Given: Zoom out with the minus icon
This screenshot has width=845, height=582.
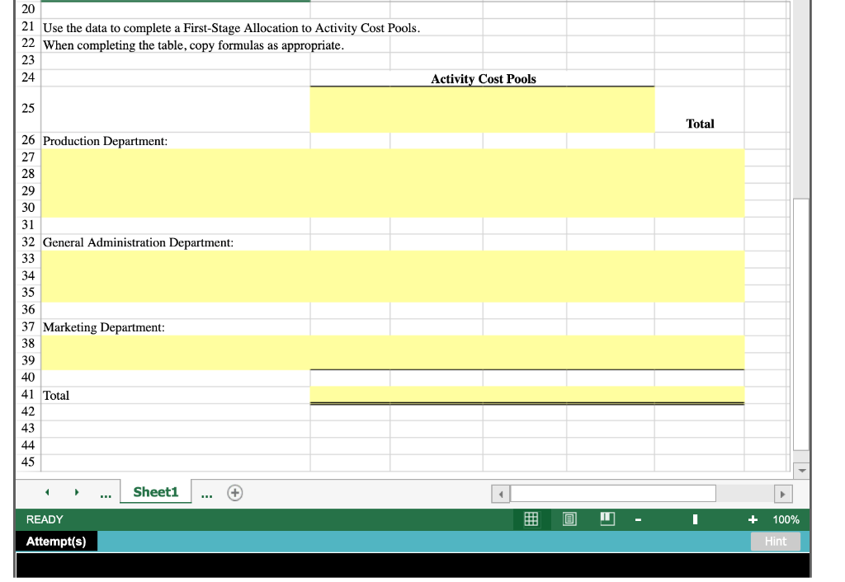Looking at the screenshot, I should [637, 519].
